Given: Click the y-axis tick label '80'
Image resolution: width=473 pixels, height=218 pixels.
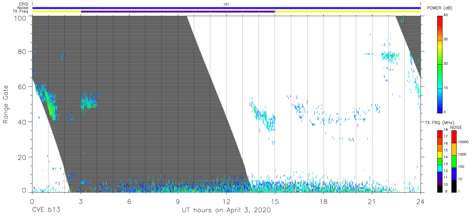Looking at the screenshot, I should tap(23, 52).
